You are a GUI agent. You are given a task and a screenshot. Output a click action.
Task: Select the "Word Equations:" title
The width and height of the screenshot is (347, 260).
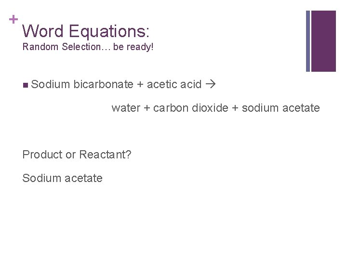click(86, 31)
